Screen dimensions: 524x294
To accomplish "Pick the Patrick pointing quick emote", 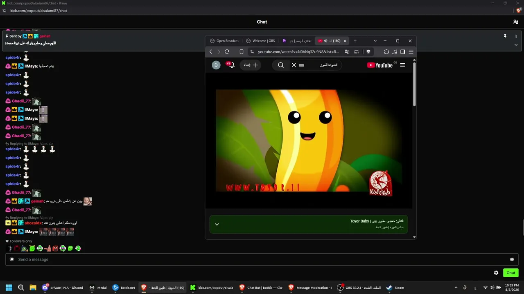I will (47, 248).
